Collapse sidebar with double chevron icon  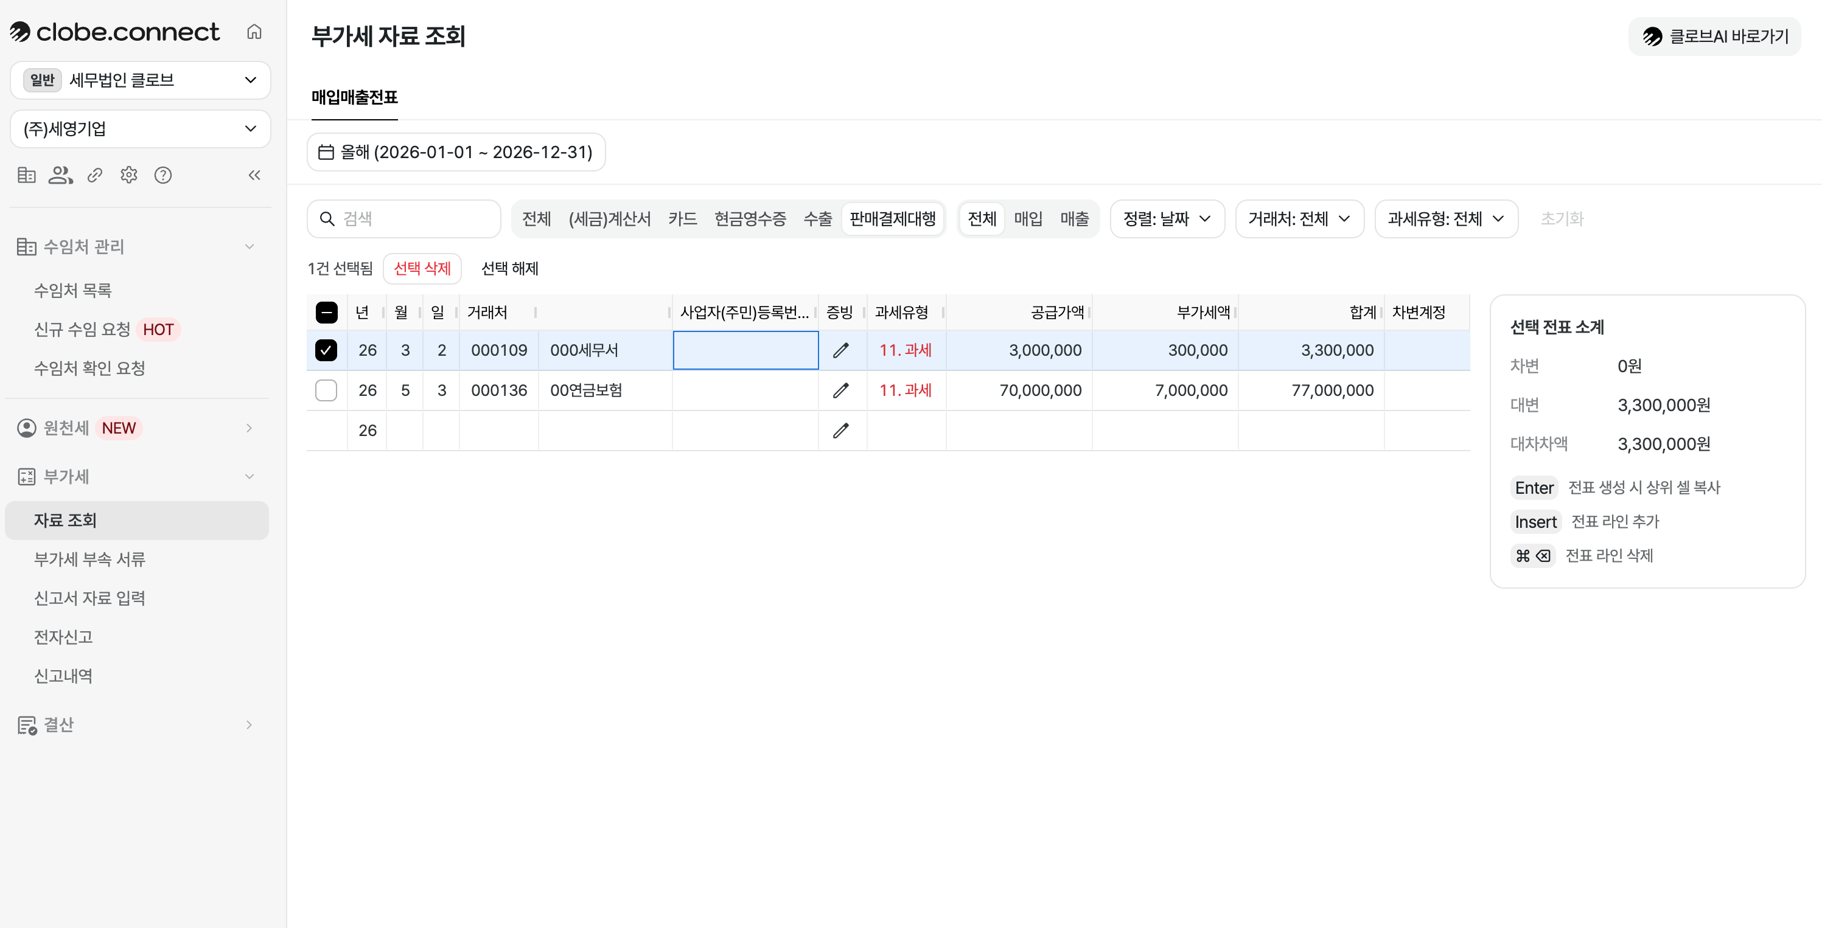click(254, 175)
